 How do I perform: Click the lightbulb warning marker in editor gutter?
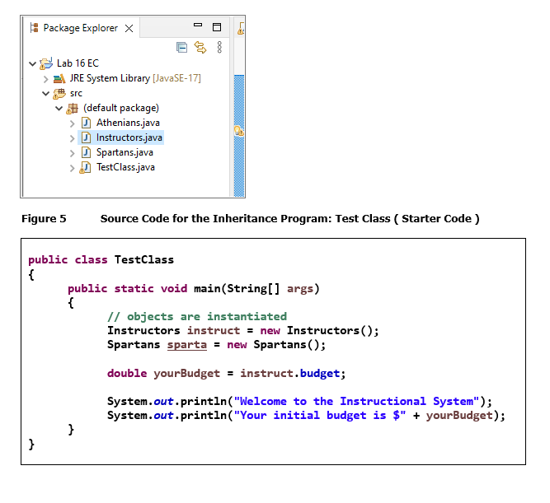coord(239,131)
